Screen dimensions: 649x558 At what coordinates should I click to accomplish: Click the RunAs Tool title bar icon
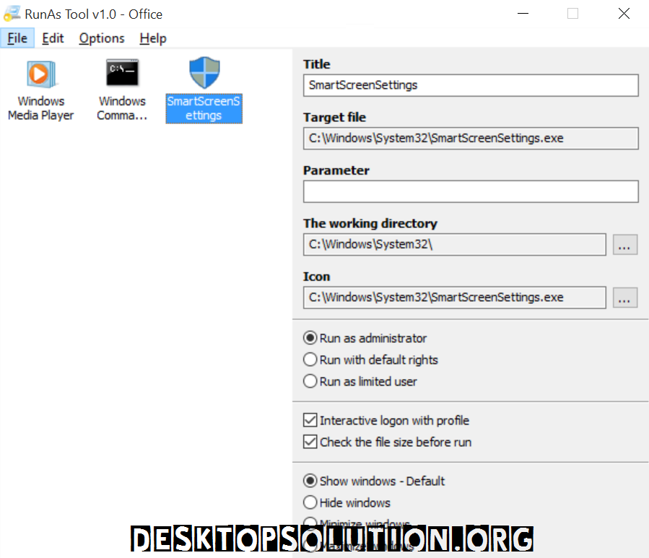click(12, 13)
